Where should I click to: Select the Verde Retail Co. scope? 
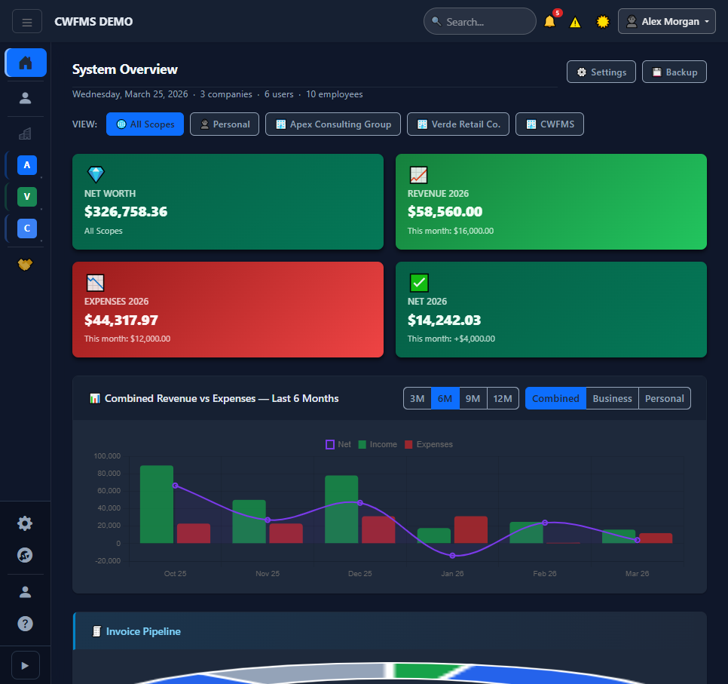pos(457,124)
